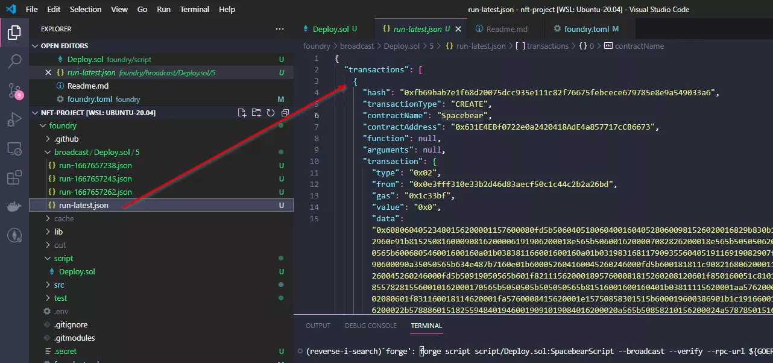Open the Edit menu

pos(54,10)
